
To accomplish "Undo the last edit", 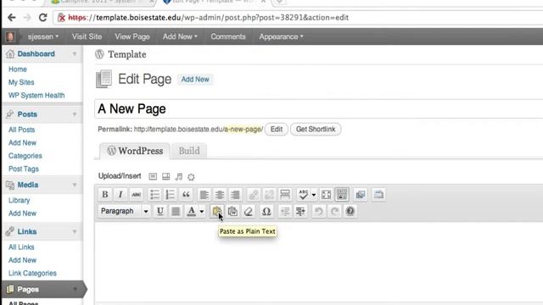I will [x=319, y=211].
